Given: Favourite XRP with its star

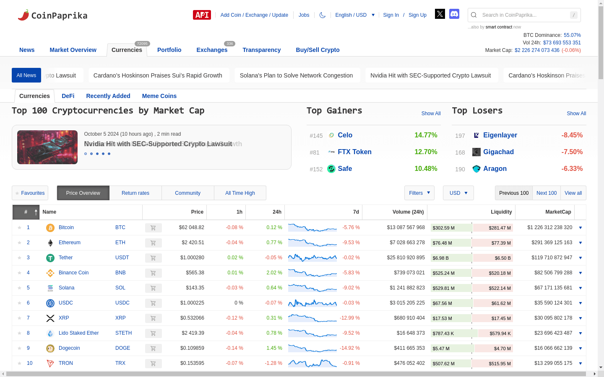Looking at the screenshot, I should coord(19,318).
